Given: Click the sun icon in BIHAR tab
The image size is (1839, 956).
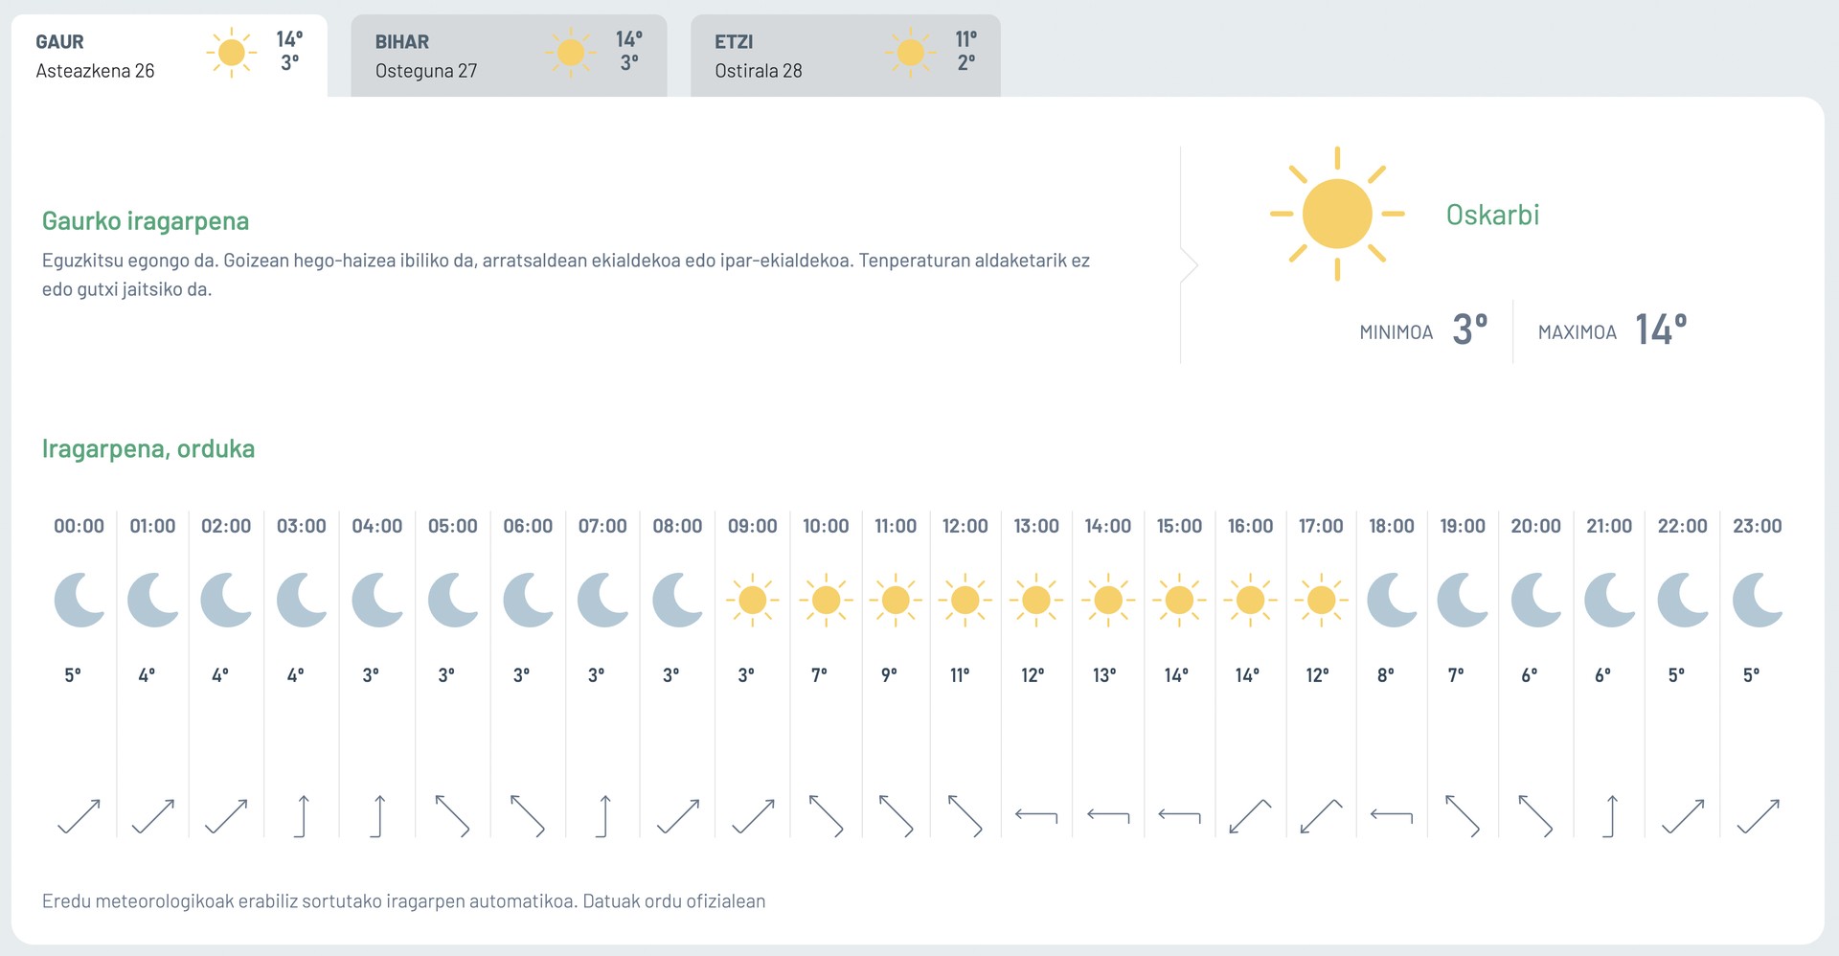Looking at the screenshot, I should 571,52.
